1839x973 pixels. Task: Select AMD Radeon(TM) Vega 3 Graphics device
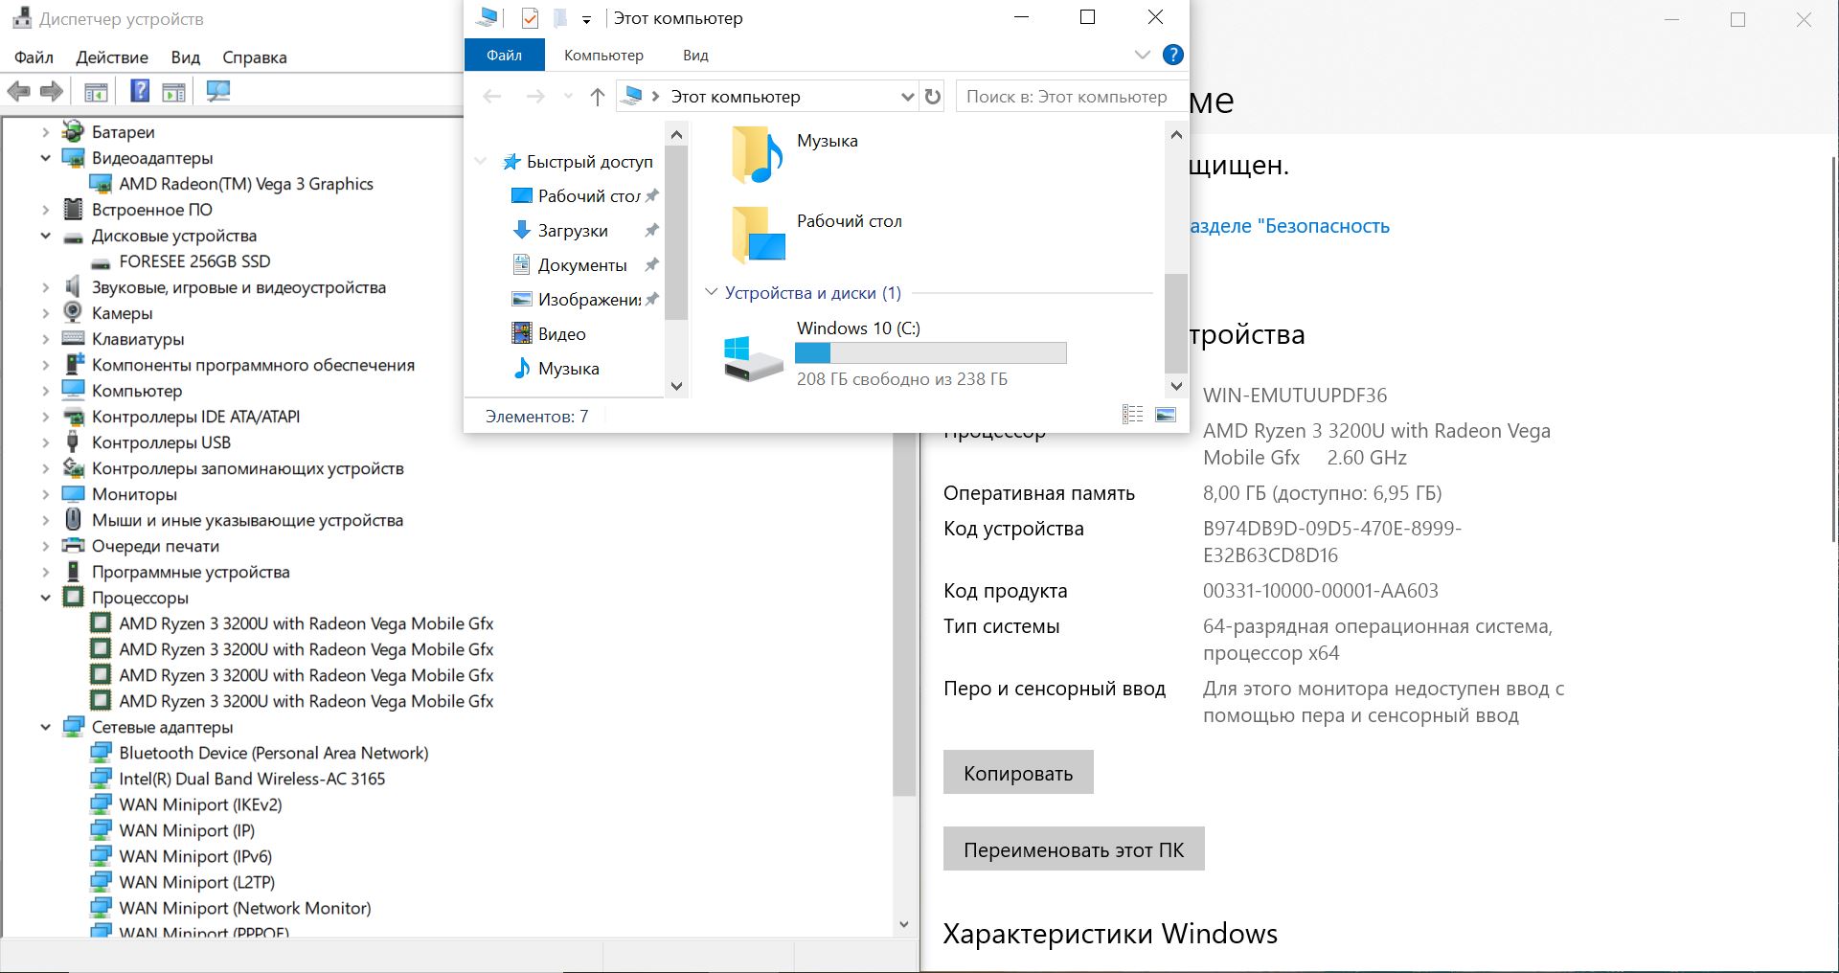[x=245, y=184]
